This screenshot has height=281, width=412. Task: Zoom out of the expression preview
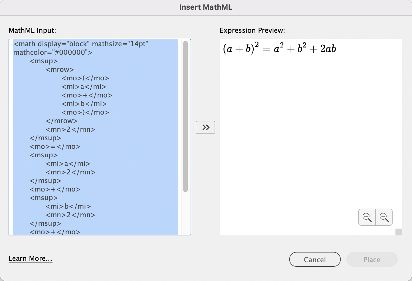[384, 217]
